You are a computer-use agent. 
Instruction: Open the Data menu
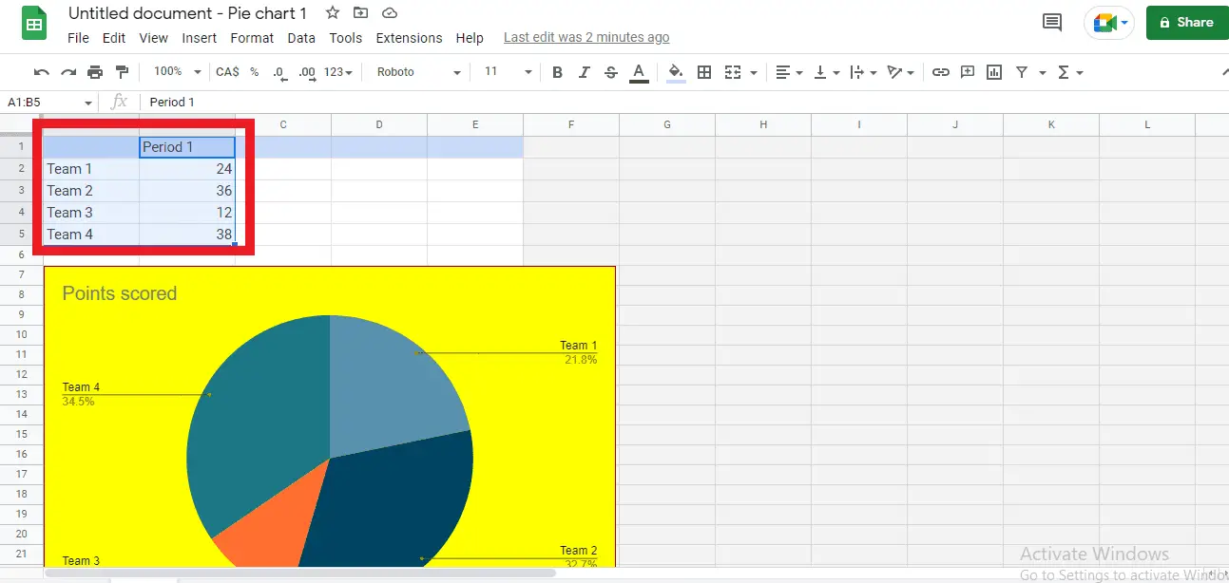pyautogui.click(x=301, y=38)
